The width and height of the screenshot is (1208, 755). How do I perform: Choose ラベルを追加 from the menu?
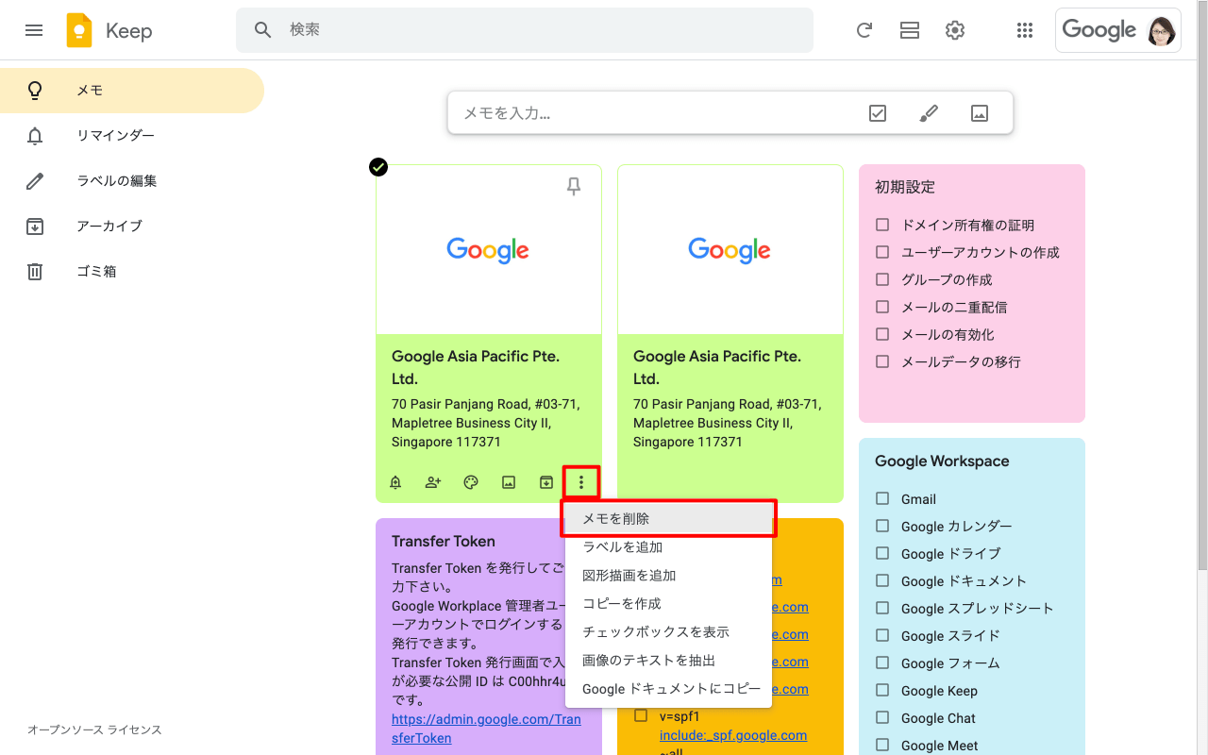tap(668, 547)
